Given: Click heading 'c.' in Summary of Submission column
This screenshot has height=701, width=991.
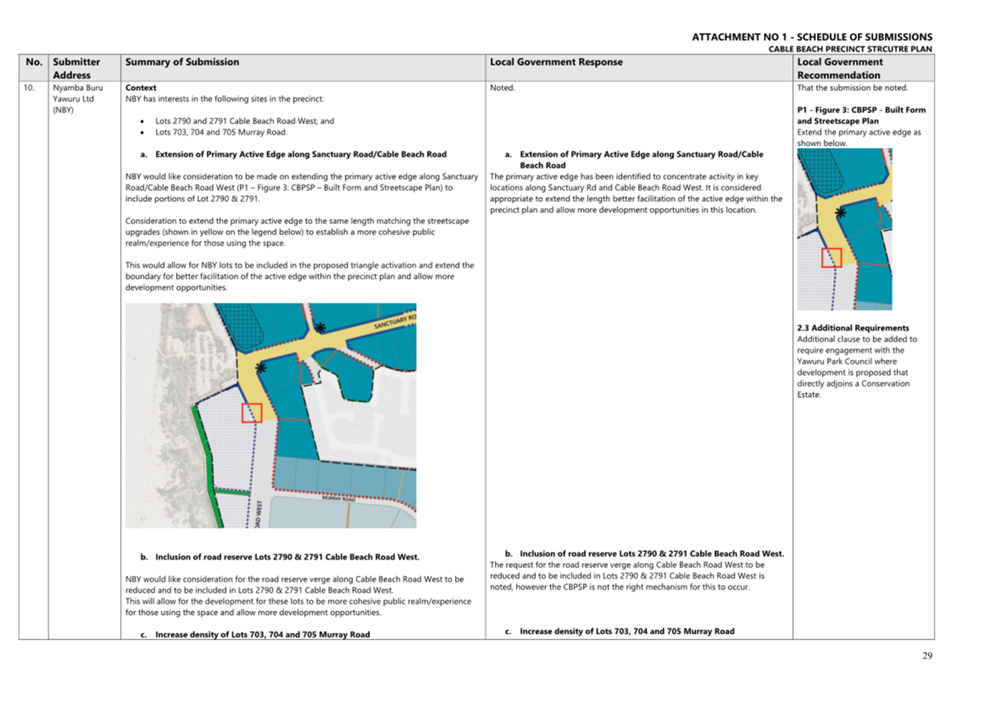Looking at the screenshot, I should point(255,634).
